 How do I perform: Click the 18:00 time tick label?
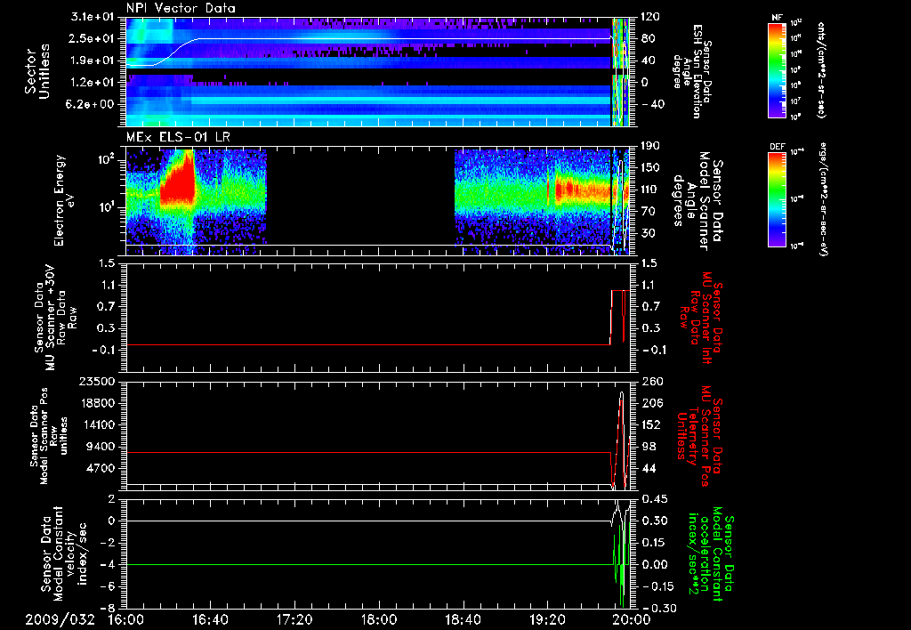(x=379, y=619)
